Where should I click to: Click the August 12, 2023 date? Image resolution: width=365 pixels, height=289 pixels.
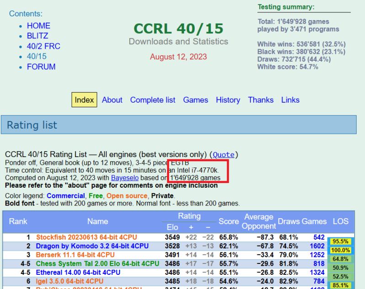(x=178, y=57)
